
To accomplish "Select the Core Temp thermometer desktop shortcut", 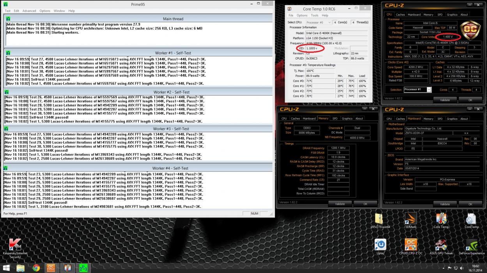I will click(441, 220).
